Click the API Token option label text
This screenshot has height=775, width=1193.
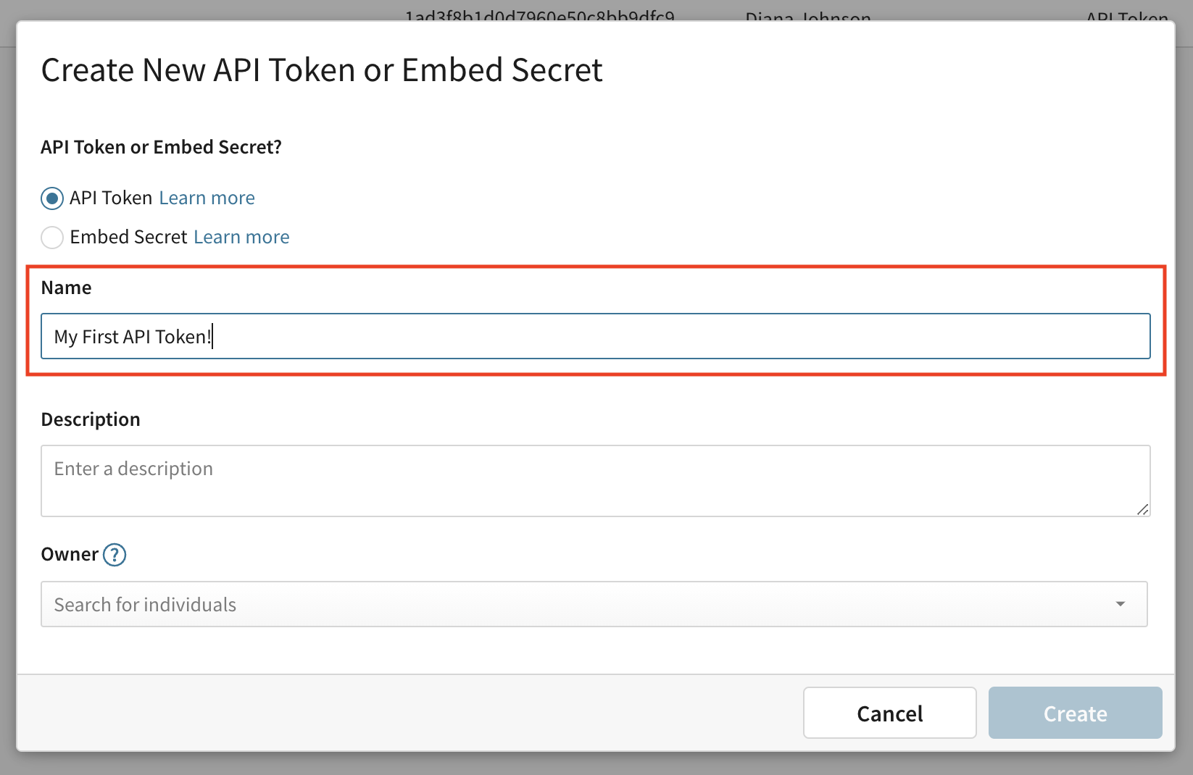pyautogui.click(x=111, y=198)
